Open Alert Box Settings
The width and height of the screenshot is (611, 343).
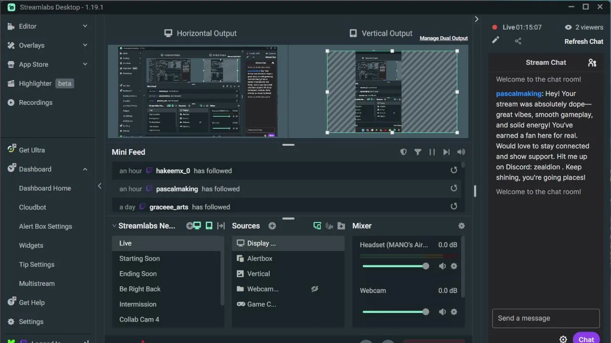point(45,226)
